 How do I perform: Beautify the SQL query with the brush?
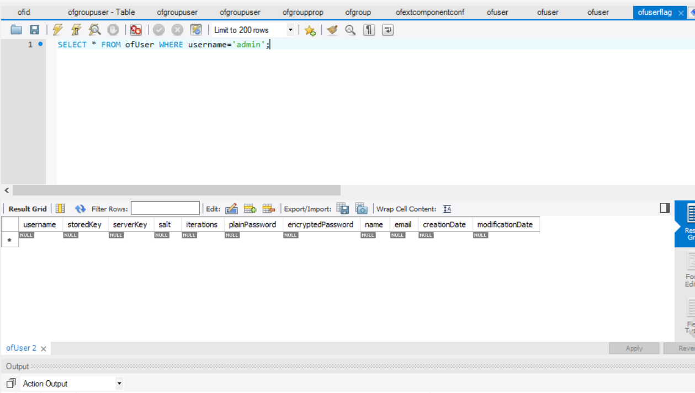332,30
